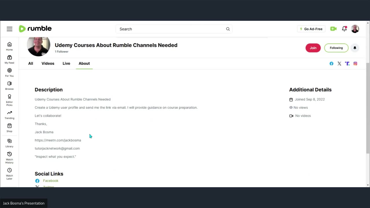Switch to the Live tab
This screenshot has width=370, height=208.
pos(66,63)
